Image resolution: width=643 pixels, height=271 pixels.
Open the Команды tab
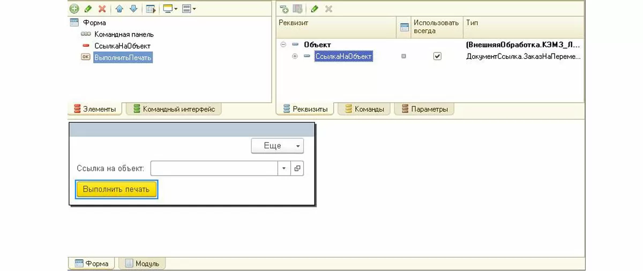pos(364,109)
